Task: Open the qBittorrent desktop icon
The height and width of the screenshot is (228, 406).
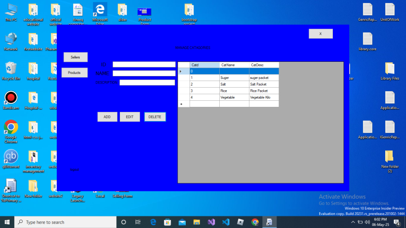Action: pyautogui.click(x=11, y=157)
